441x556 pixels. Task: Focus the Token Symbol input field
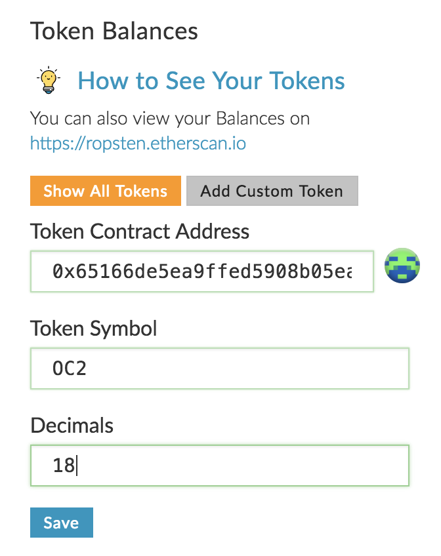(x=220, y=368)
